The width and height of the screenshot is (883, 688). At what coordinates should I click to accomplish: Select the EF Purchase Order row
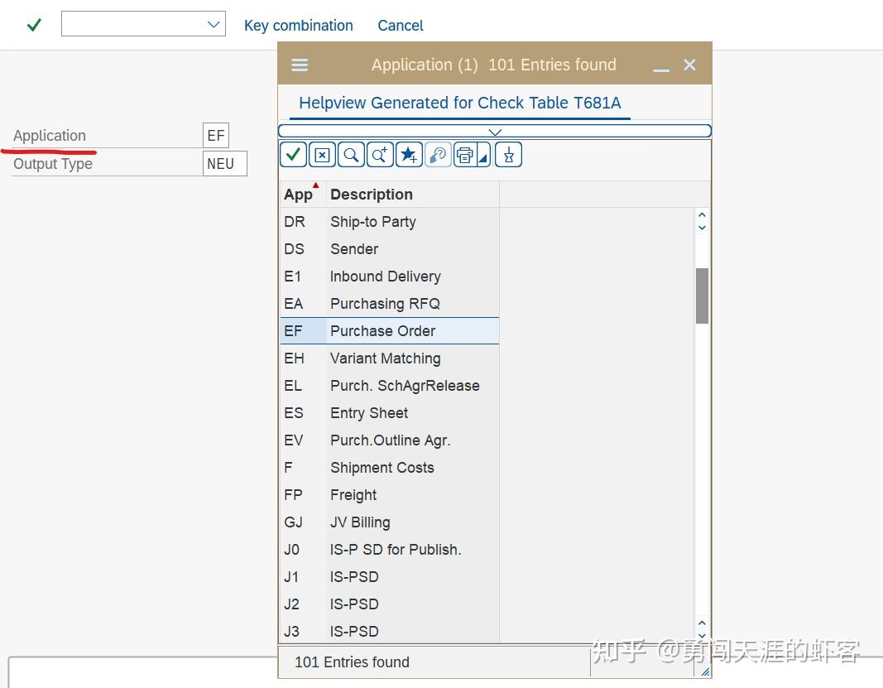click(x=389, y=330)
